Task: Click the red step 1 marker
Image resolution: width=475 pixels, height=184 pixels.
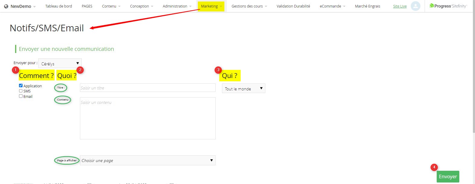Action: [15, 70]
